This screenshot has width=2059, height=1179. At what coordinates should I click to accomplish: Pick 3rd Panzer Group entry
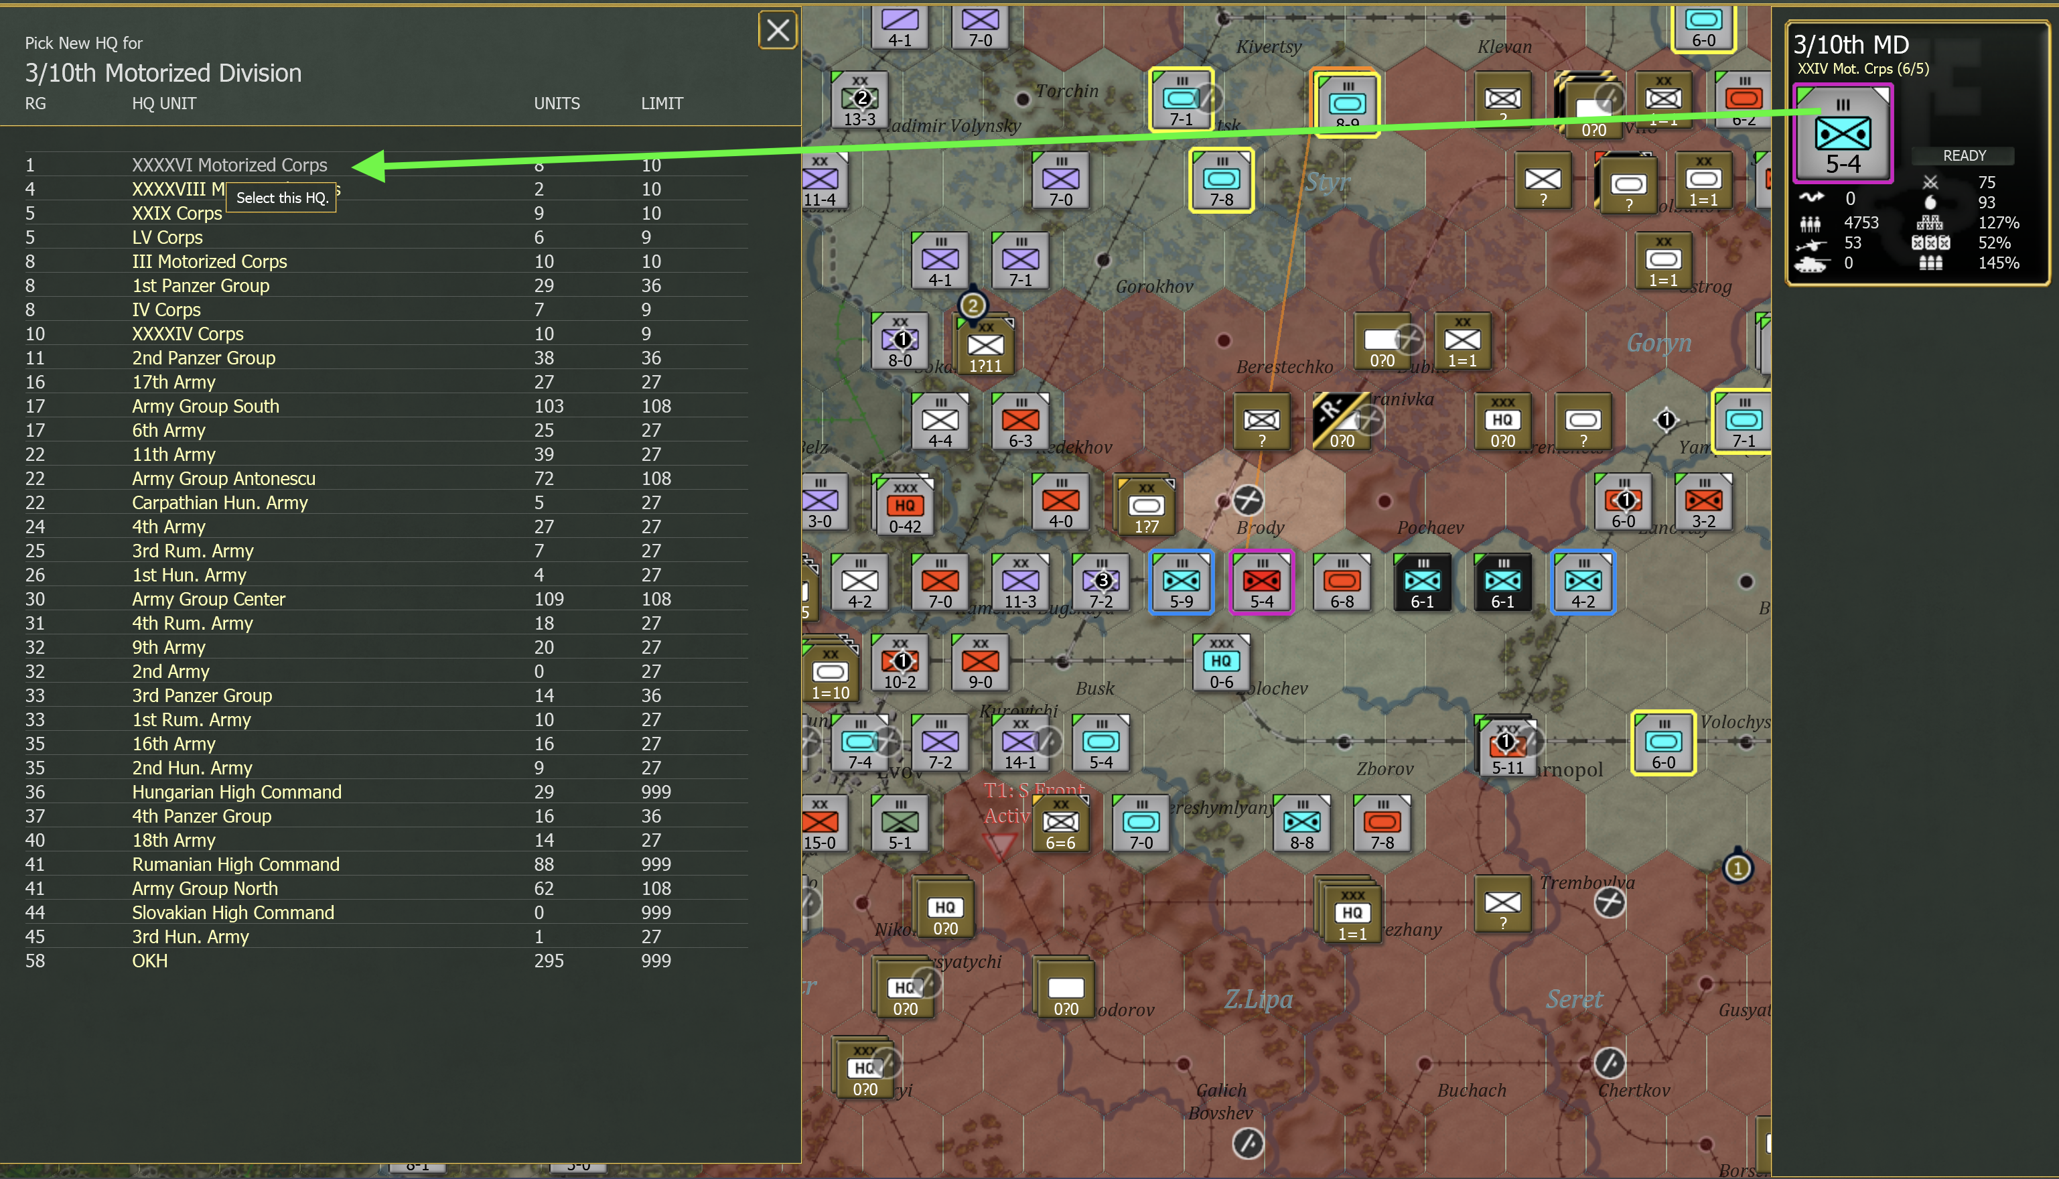pos(385,695)
